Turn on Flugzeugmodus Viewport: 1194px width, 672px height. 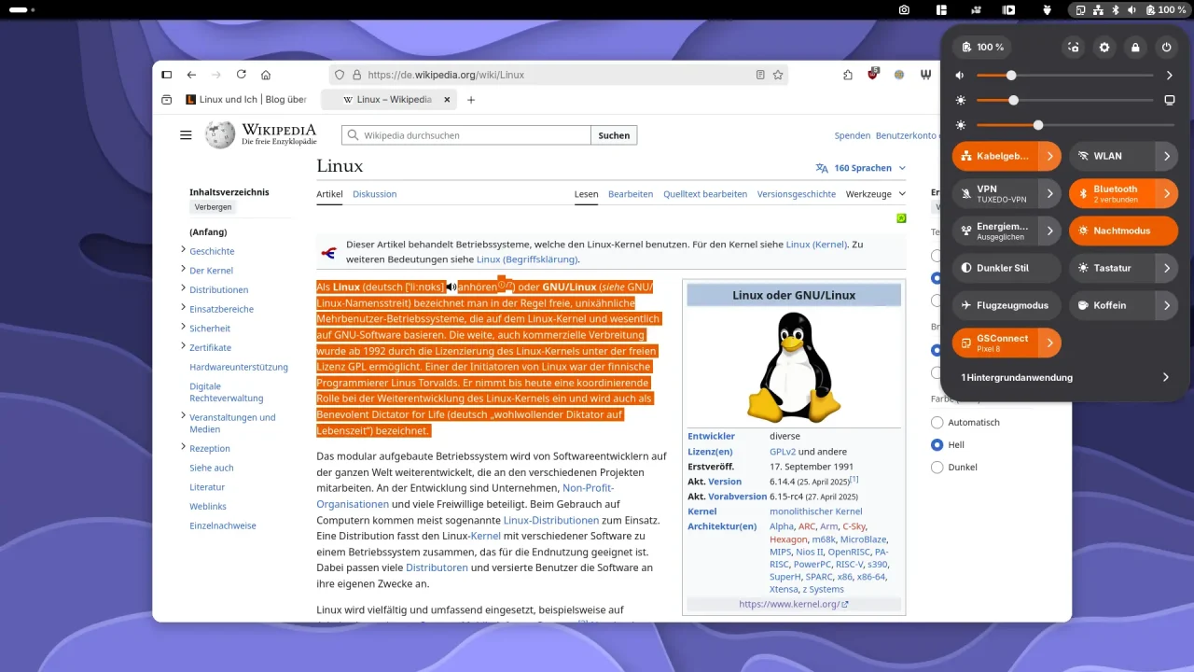click(x=1006, y=305)
